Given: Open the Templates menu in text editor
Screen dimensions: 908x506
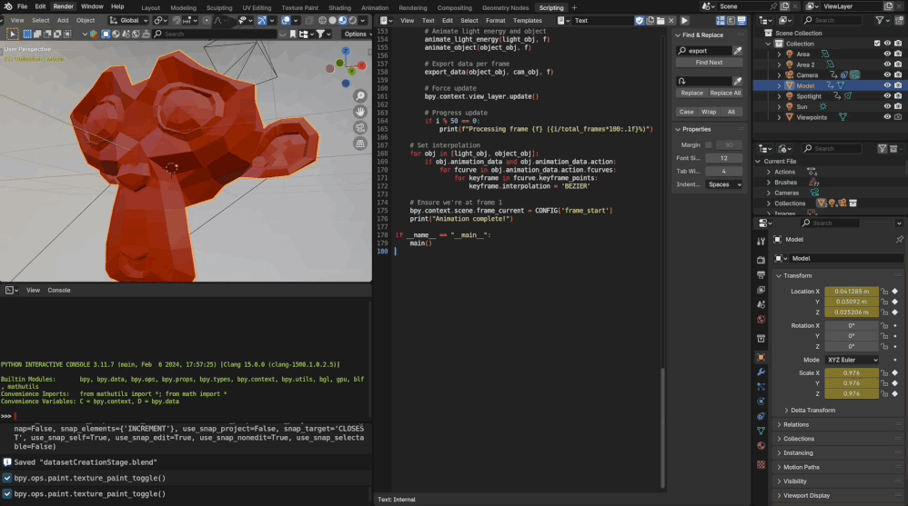Looking at the screenshot, I should [x=527, y=20].
